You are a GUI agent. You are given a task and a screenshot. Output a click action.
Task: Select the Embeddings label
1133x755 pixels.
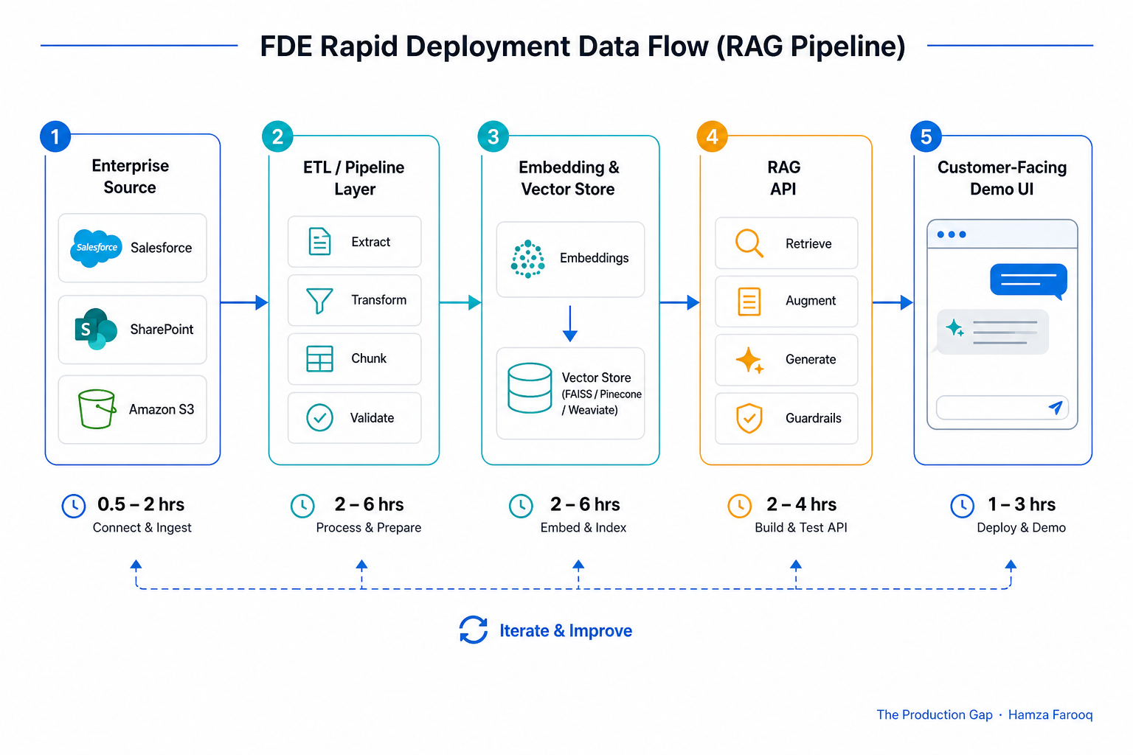point(595,258)
